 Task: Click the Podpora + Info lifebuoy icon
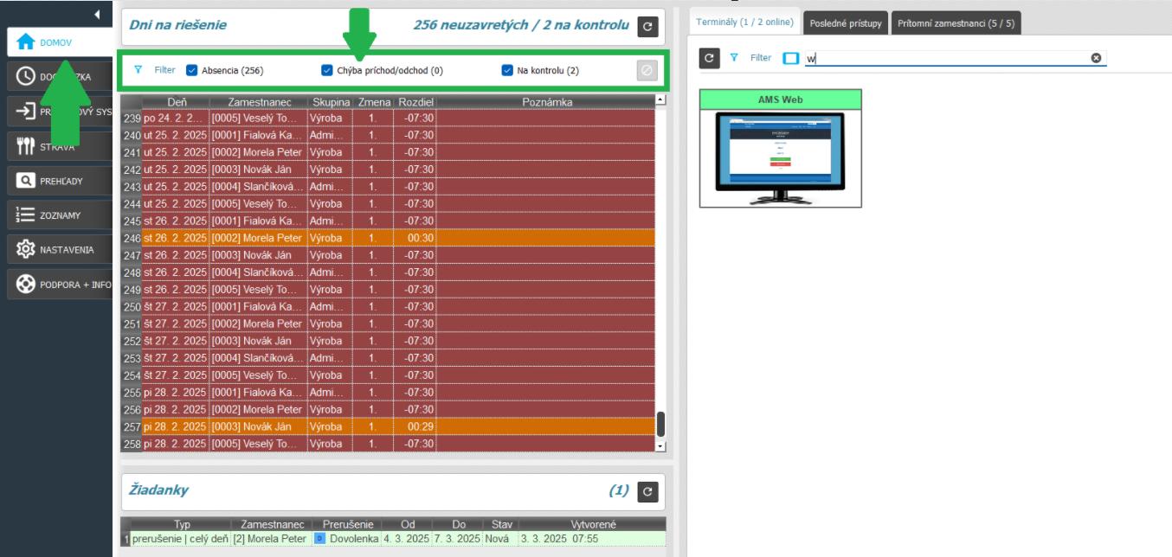tap(26, 285)
